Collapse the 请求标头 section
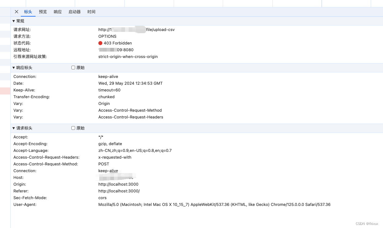Viewport: 383px width, 228px height. pos(22,128)
